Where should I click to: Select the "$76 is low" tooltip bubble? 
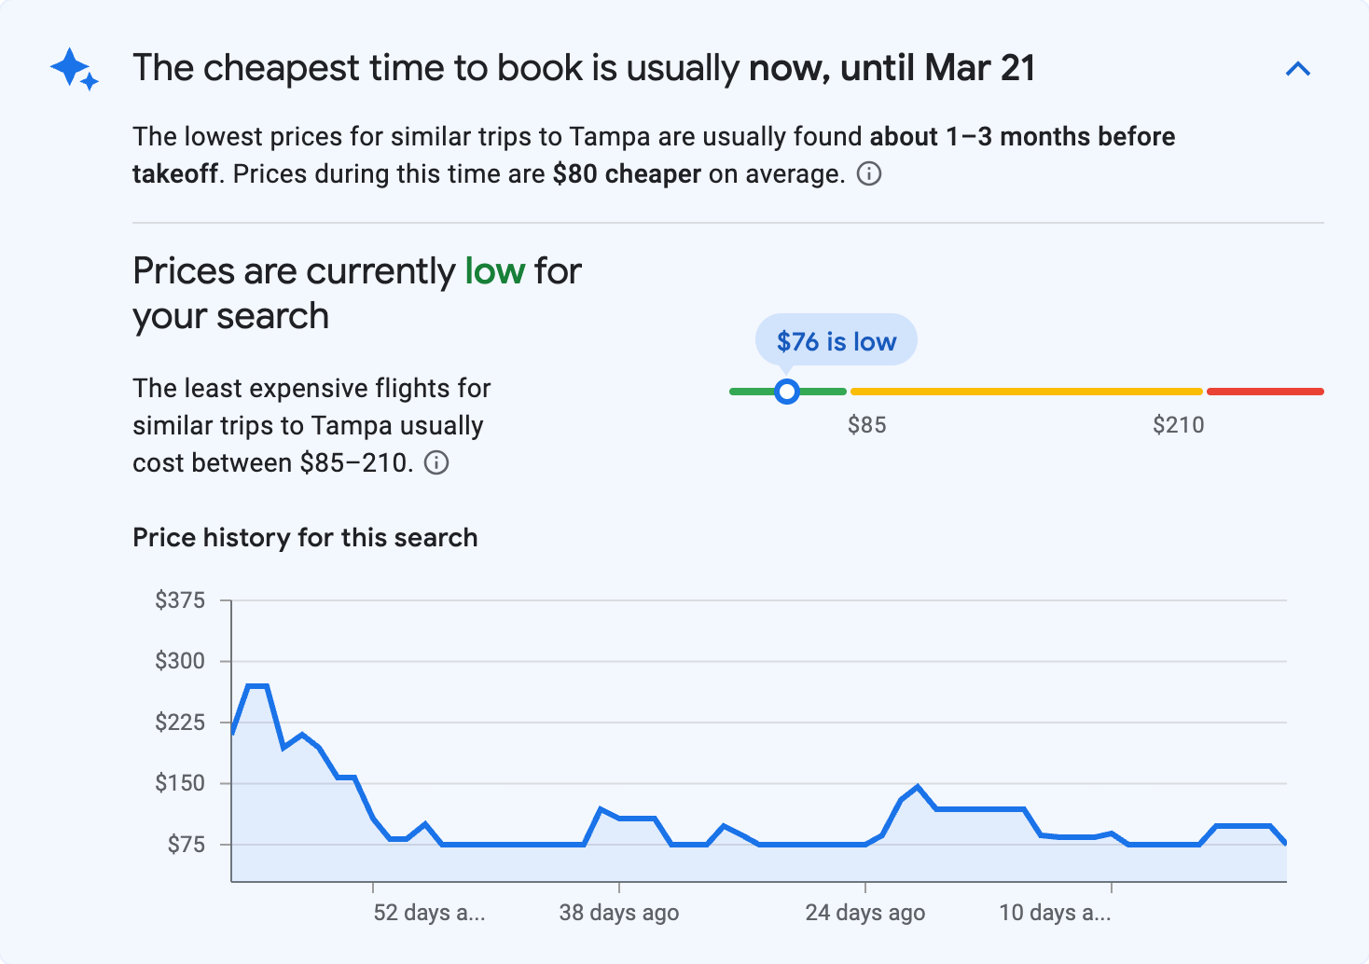836,339
